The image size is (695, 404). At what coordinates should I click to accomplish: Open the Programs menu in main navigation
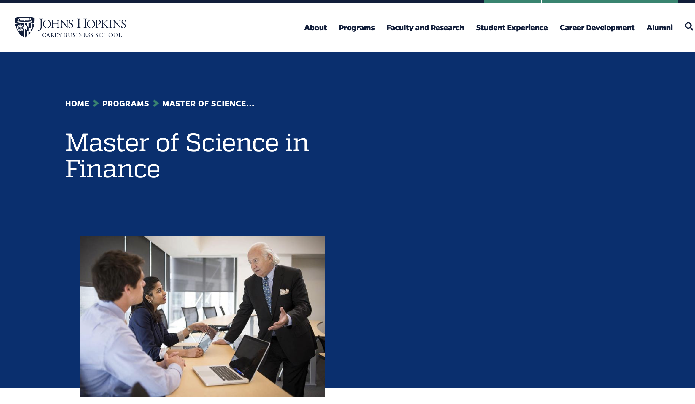357,28
